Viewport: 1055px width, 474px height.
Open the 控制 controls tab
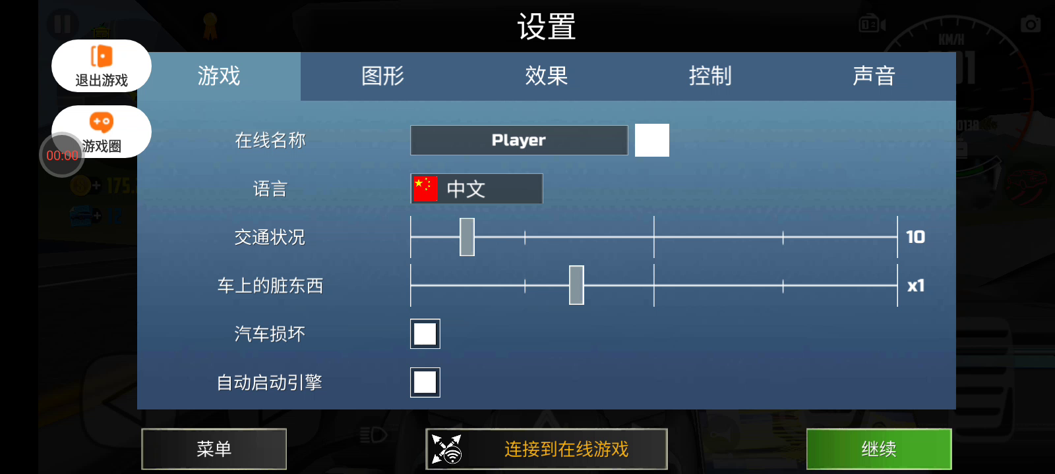coord(710,76)
